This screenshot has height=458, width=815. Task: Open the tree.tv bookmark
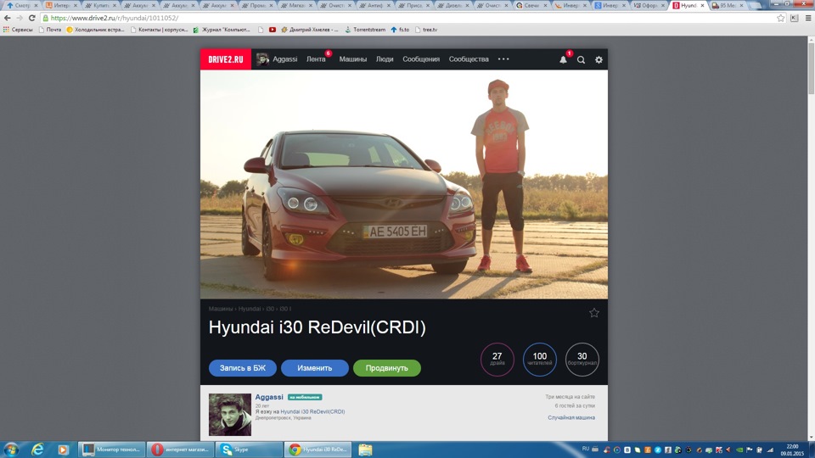click(x=426, y=30)
